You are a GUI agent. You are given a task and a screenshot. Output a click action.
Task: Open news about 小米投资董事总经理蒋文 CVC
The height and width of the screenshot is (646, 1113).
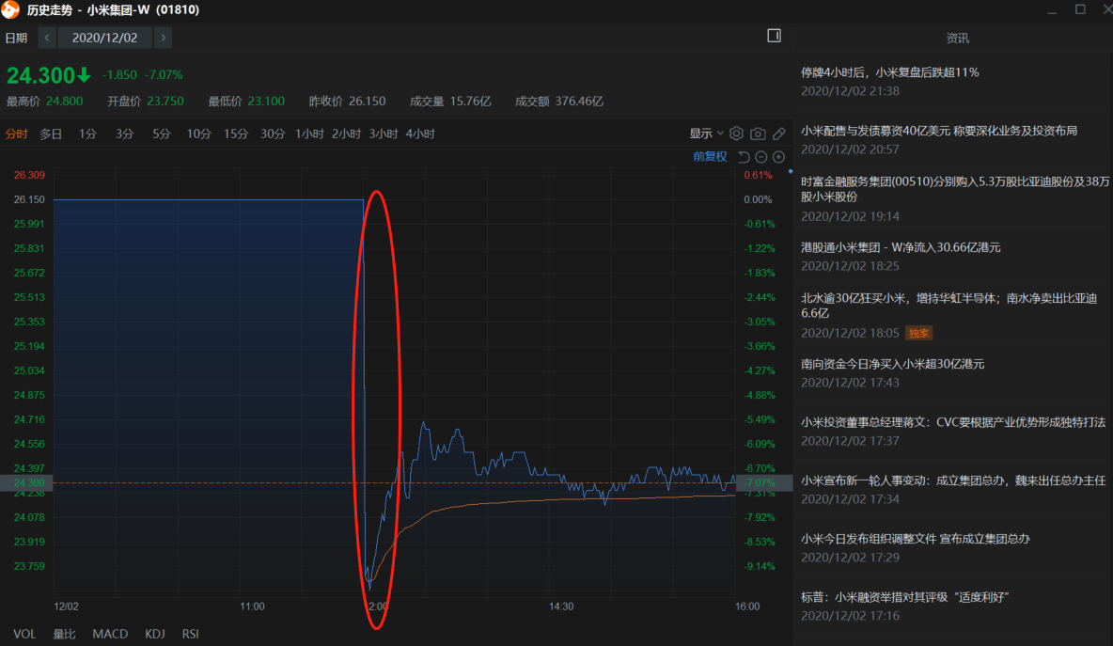point(953,421)
